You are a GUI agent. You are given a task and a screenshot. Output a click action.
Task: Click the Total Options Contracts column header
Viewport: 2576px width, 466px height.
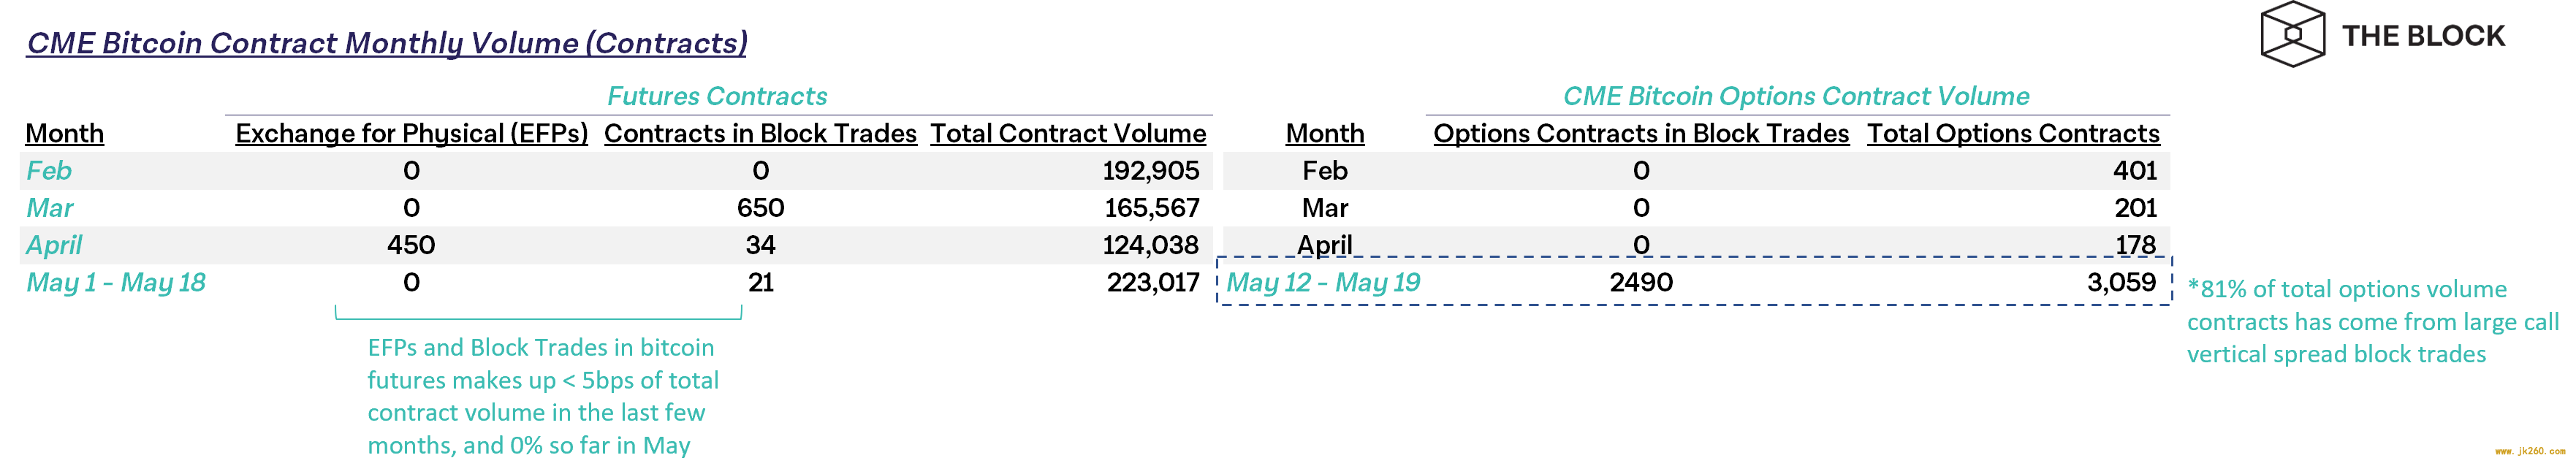2013,134
